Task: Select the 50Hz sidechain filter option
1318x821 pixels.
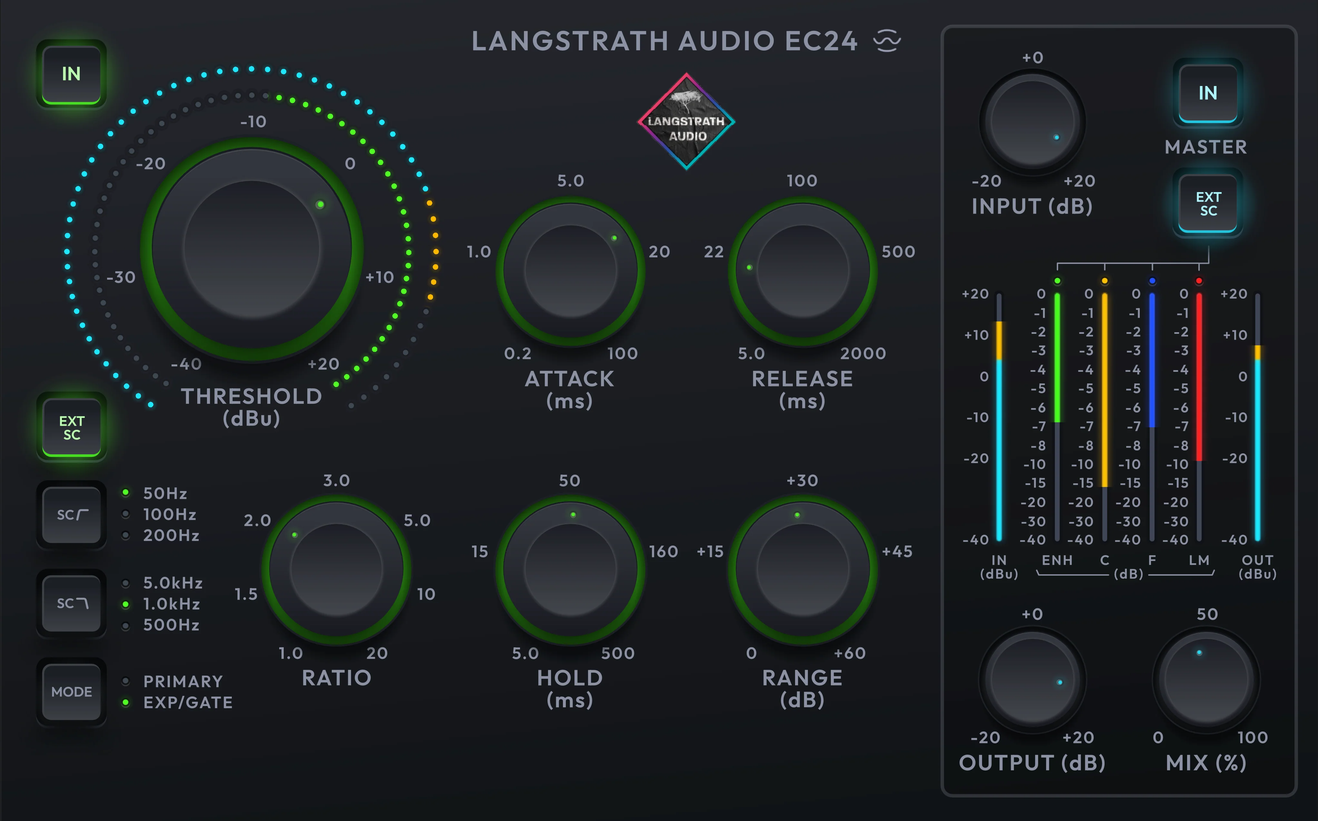Action: pos(155,493)
